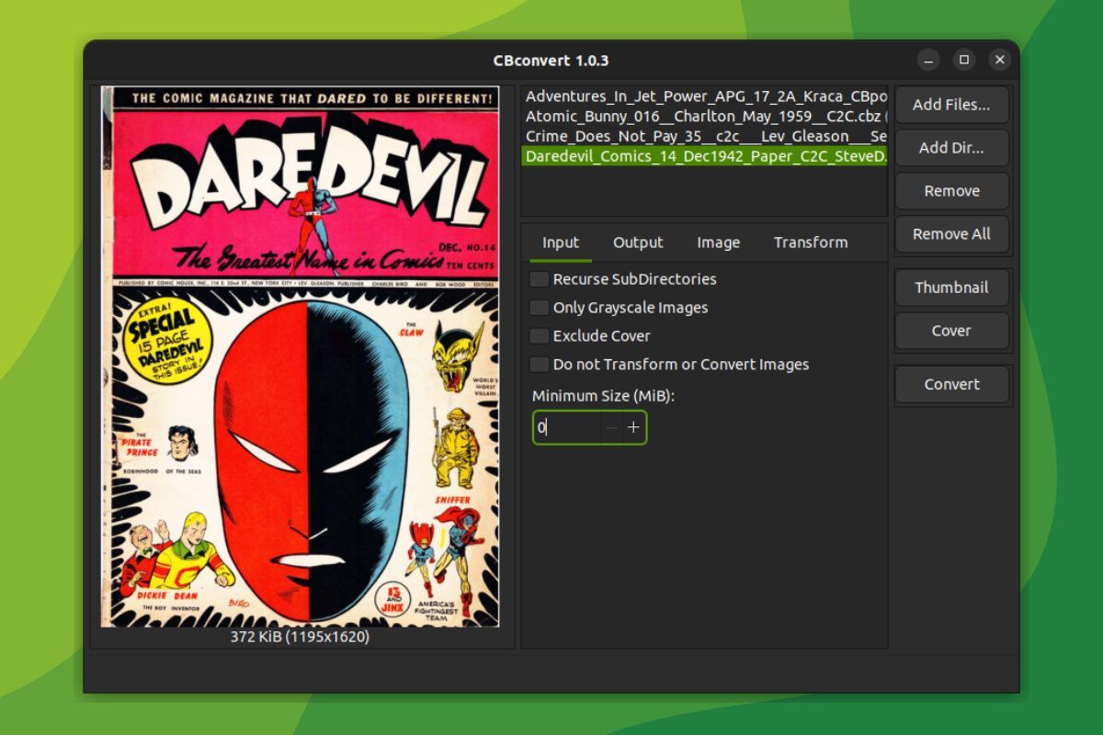Extract the Cover of the selected comic
This screenshot has width=1103, height=735.
[951, 331]
